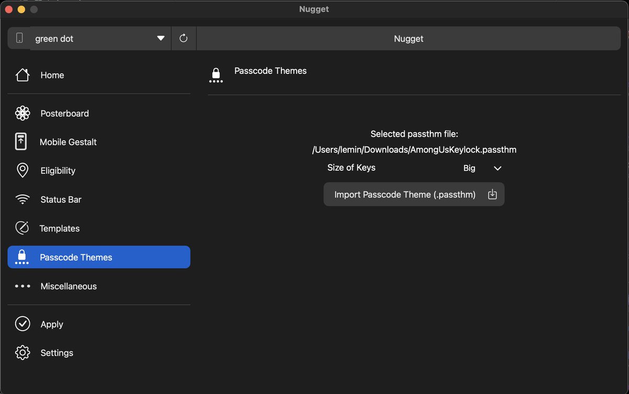The width and height of the screenshot is (629, 394).
Task: Click the Settings gear icon
Action: point(23,353)
